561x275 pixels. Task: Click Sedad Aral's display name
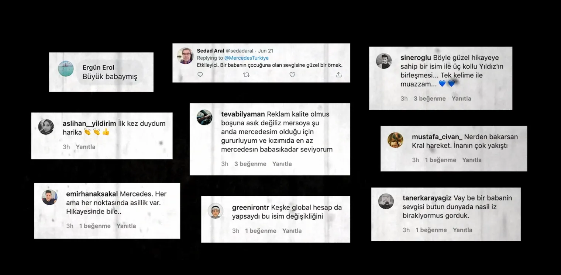(x=210, y=51)
